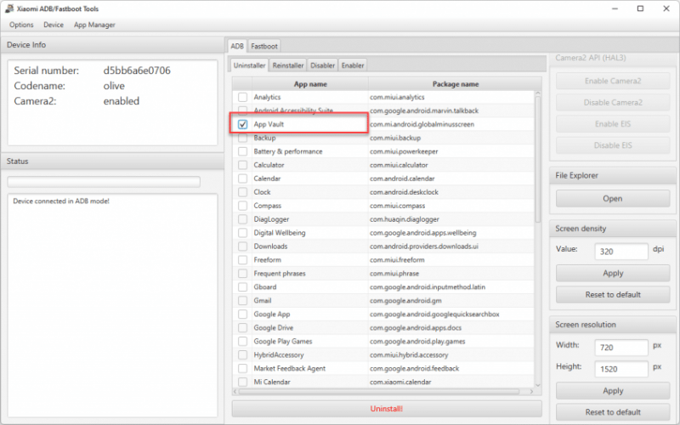Viewport: 680px width, 425px height.
Task: Open the App Manager menu
Action: [x=94, y=25]
